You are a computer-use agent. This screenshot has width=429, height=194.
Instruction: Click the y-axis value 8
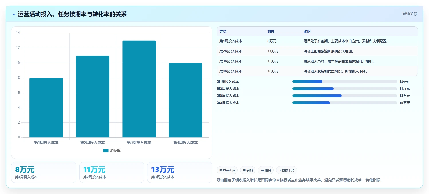point(19,78)
